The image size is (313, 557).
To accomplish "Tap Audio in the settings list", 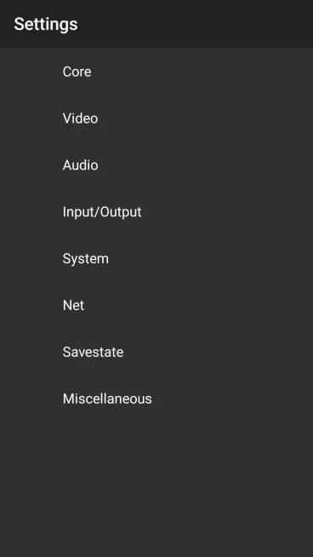I will click(156, 165).
